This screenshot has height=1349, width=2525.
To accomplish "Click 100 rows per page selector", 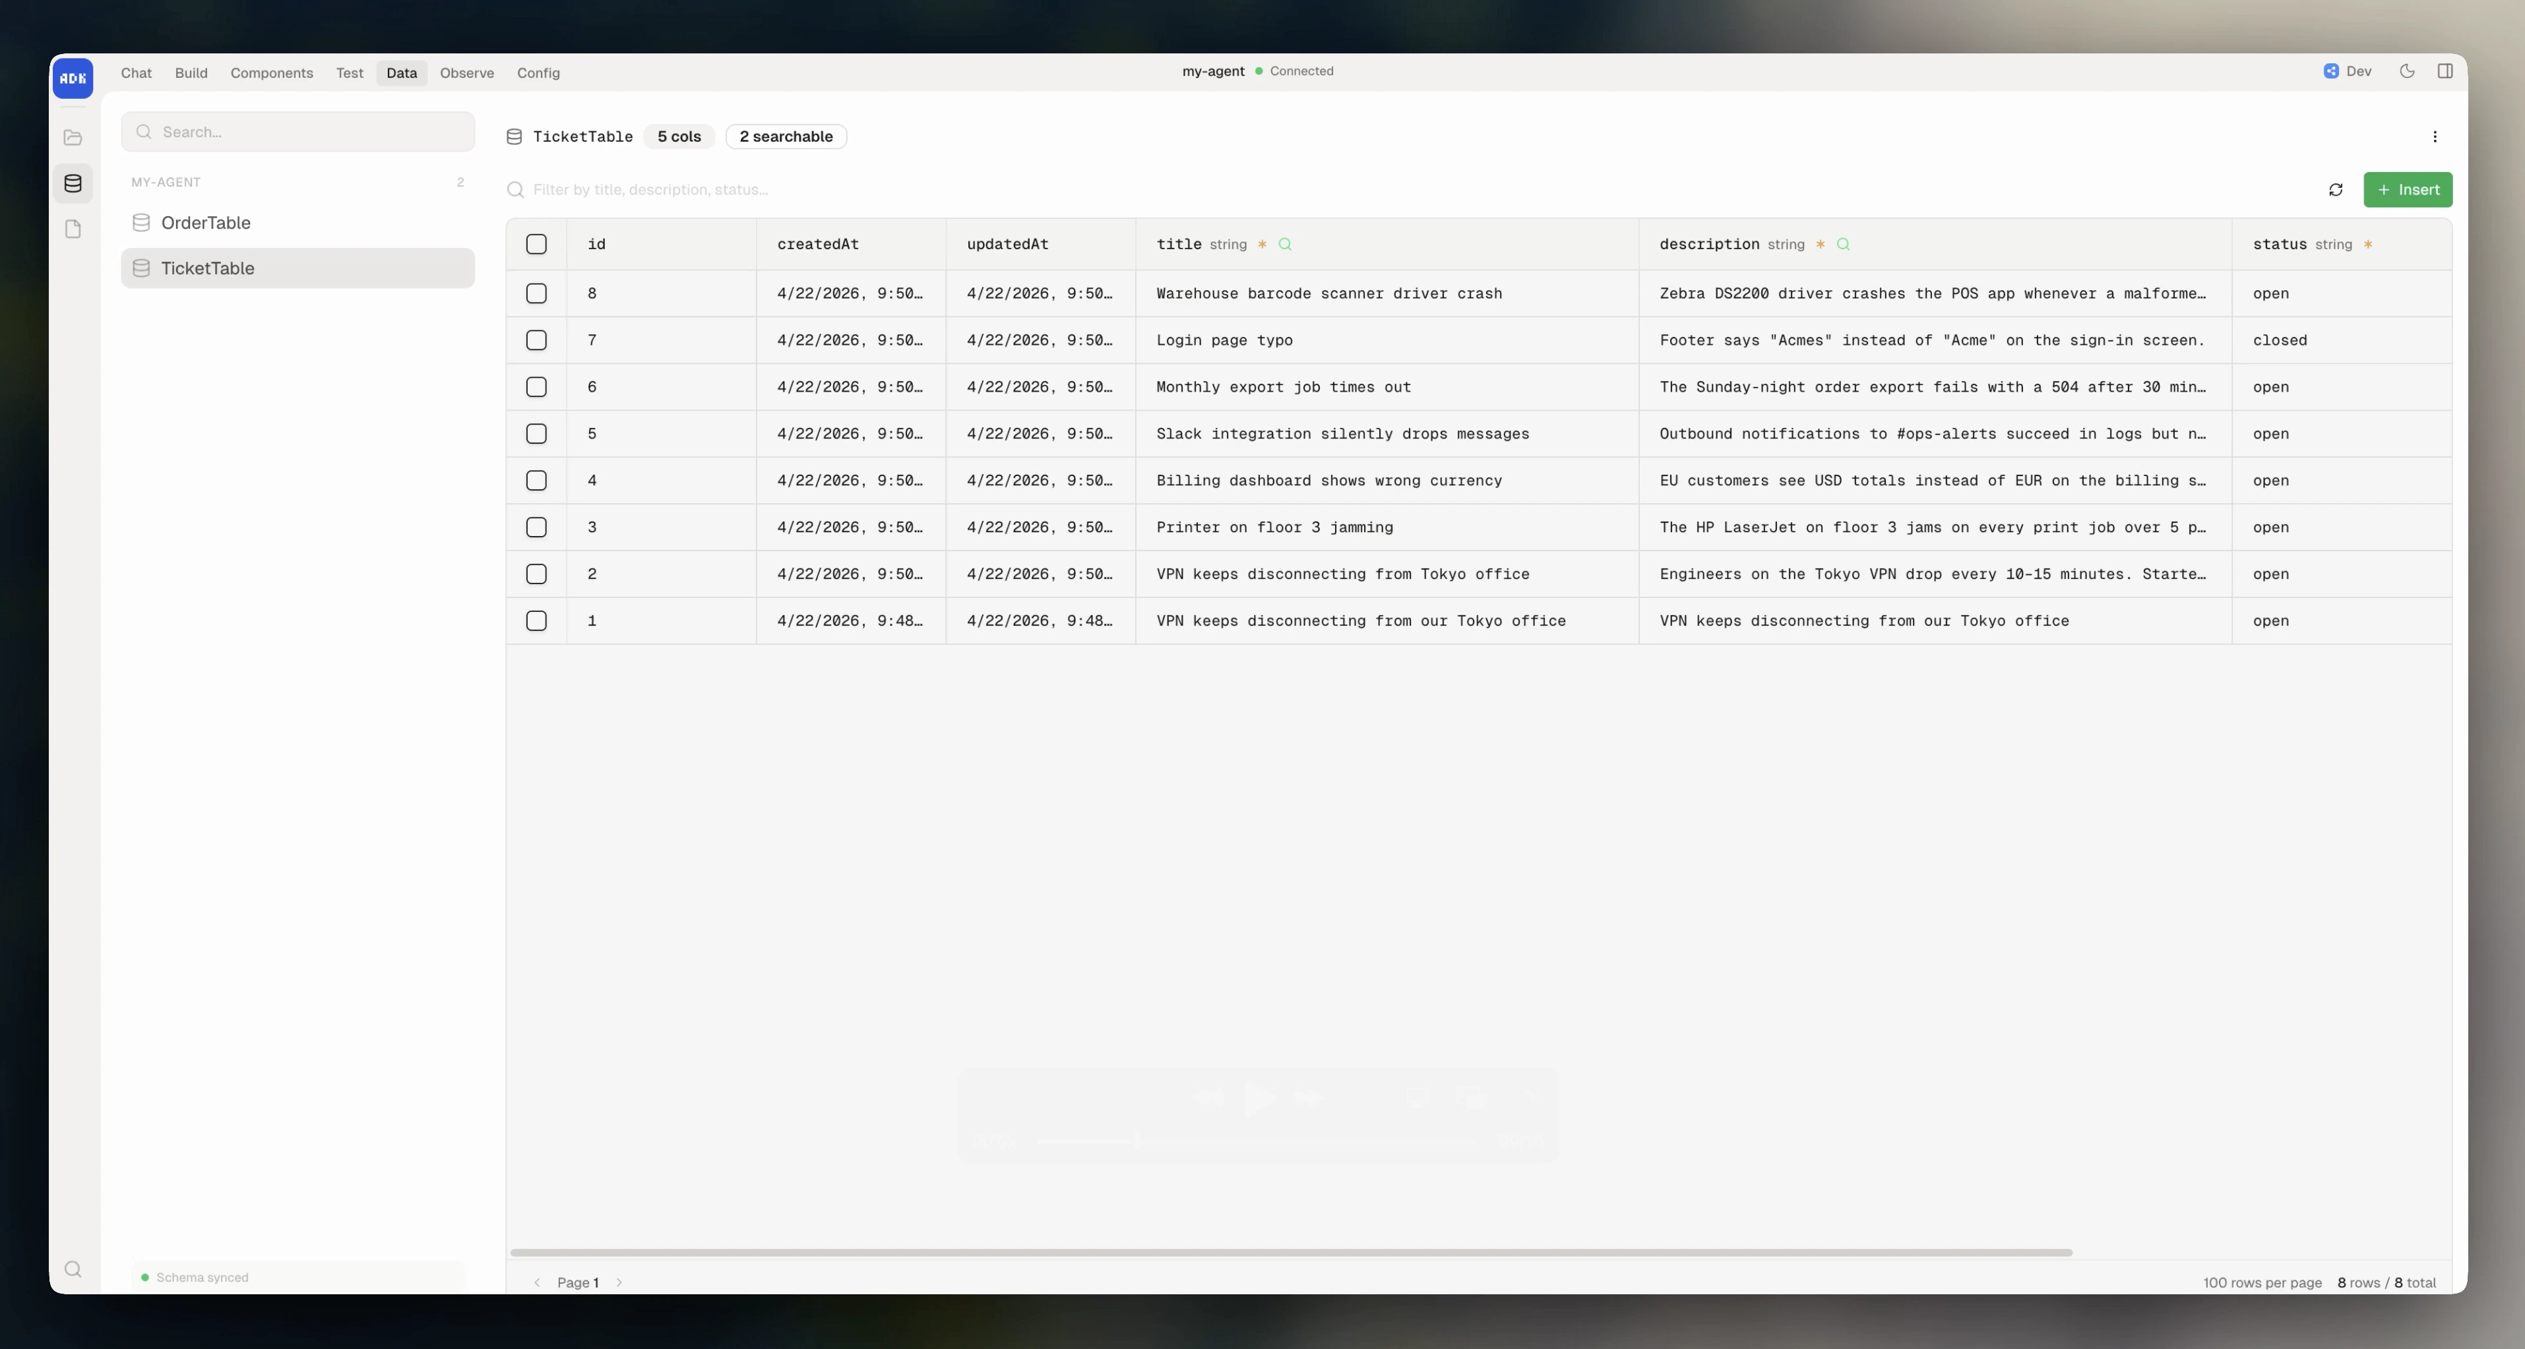I will (x=2262, y=1282).
